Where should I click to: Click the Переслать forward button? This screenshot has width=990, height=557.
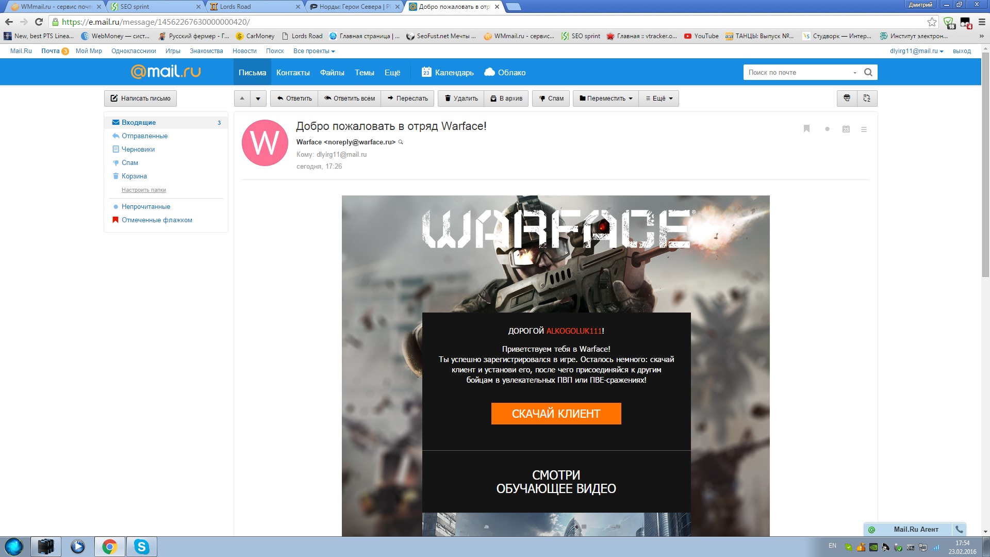(407, 98)
